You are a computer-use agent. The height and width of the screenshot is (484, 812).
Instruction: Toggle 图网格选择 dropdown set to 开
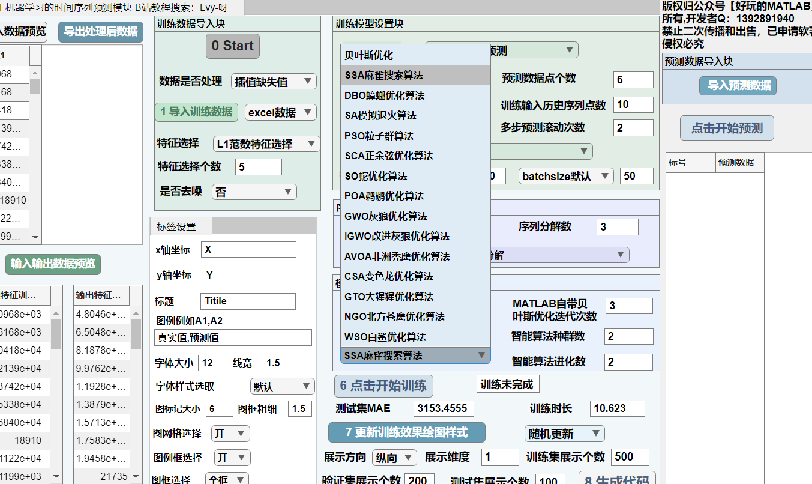[230, 434]
